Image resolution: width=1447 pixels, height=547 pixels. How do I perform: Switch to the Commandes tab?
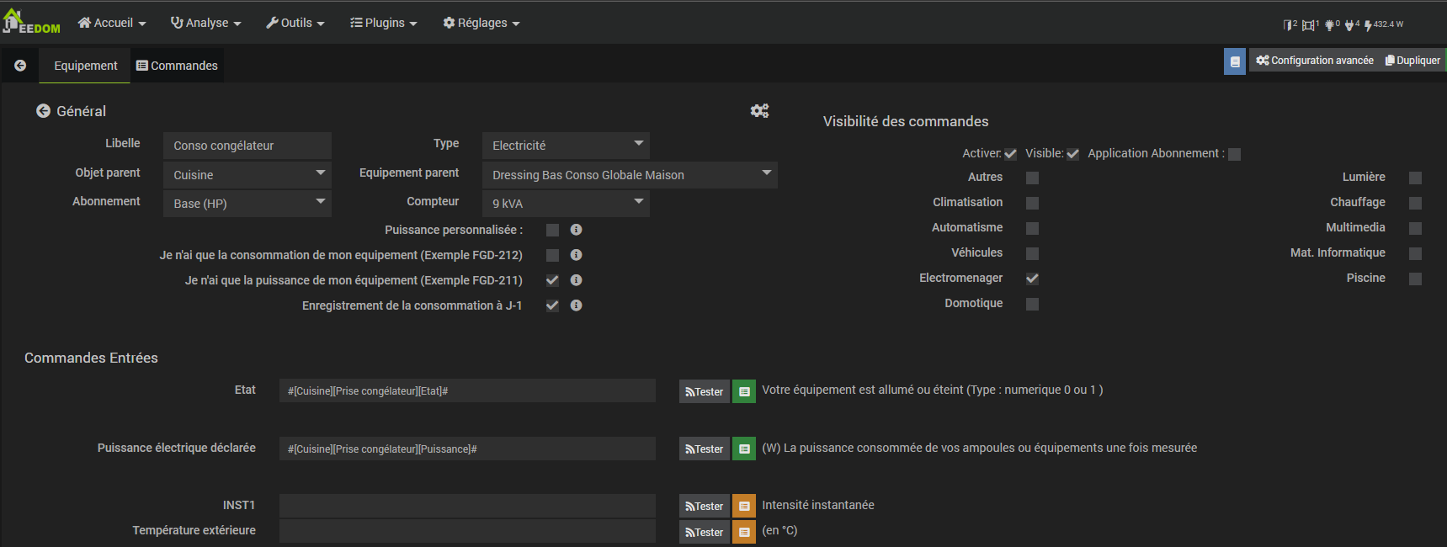pos(177,66)
